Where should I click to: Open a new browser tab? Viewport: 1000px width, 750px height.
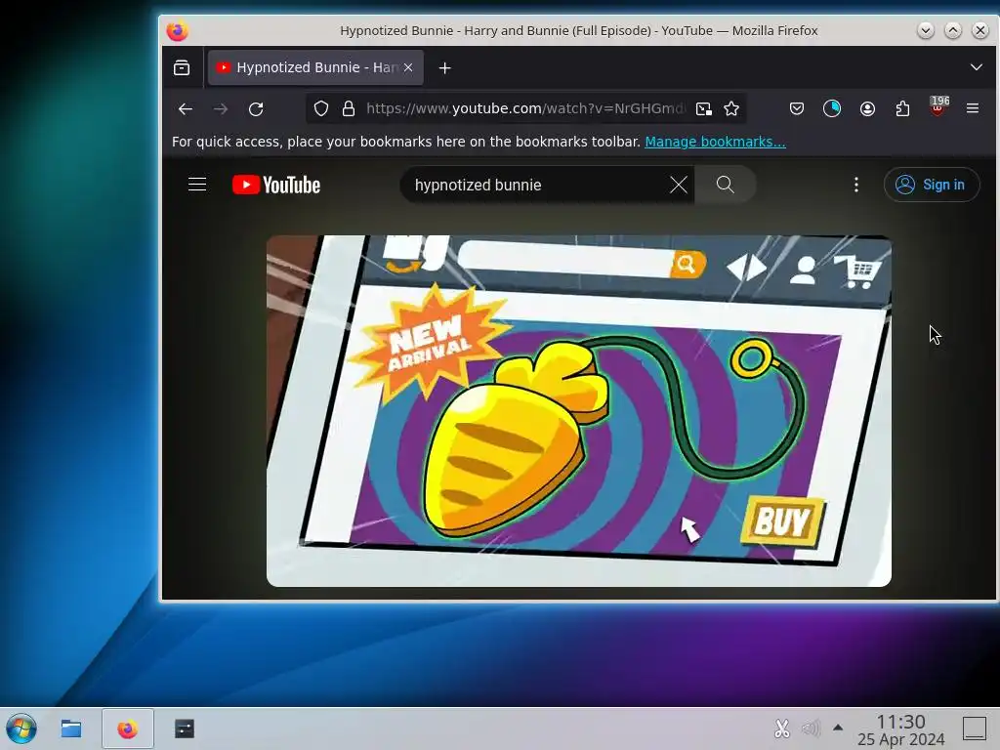click(444, 67)
